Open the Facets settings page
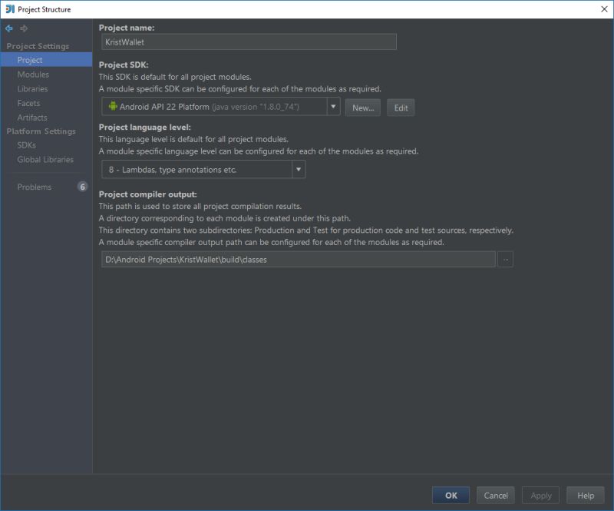The image size is (614, 511). click(29, 103)
